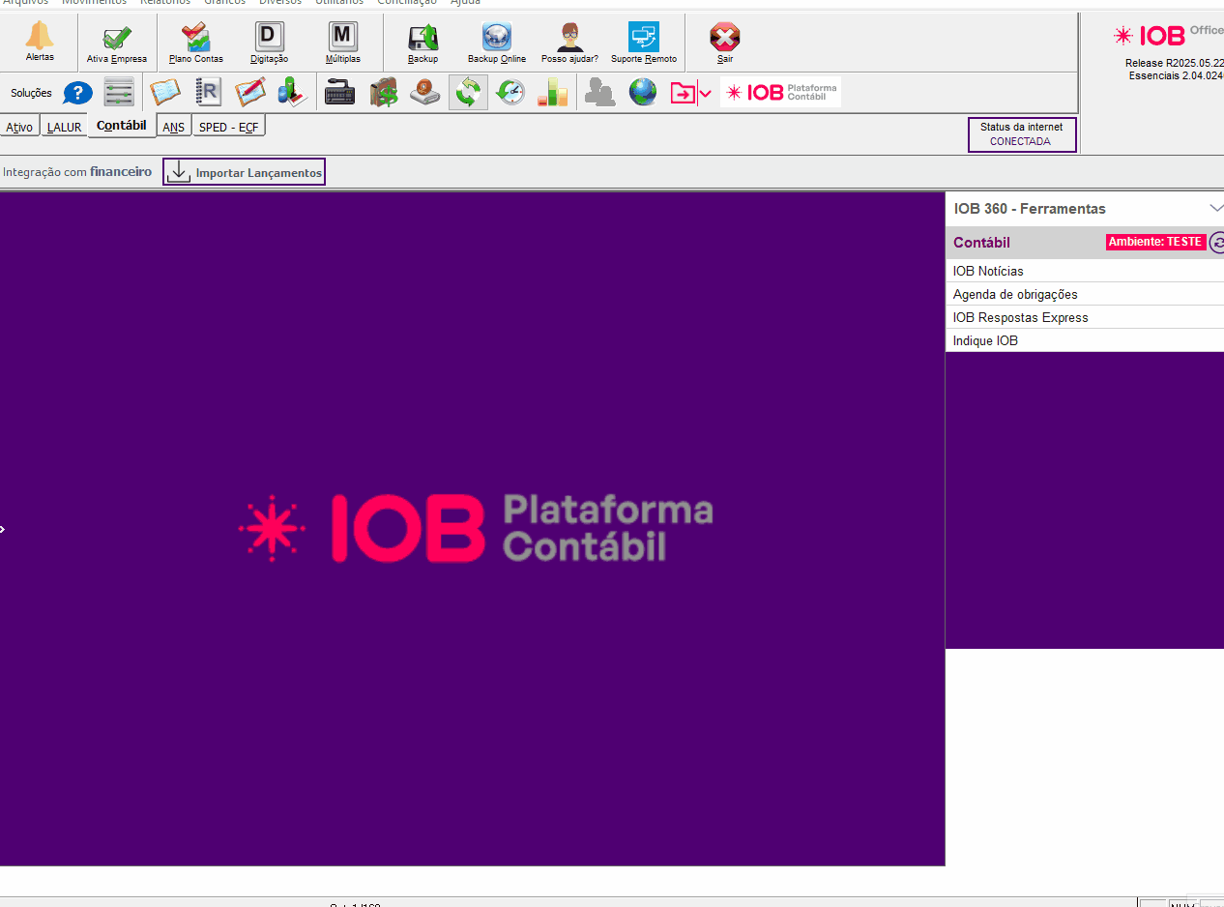The width and height of the screenshot is (1224, 907).
Task: Open Agenda de obrigações
Action: [1015, 295]
